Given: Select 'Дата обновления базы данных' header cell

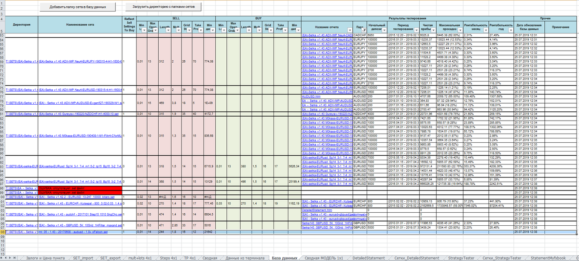Looking at the screenshot, I should [x=529, y=27].
